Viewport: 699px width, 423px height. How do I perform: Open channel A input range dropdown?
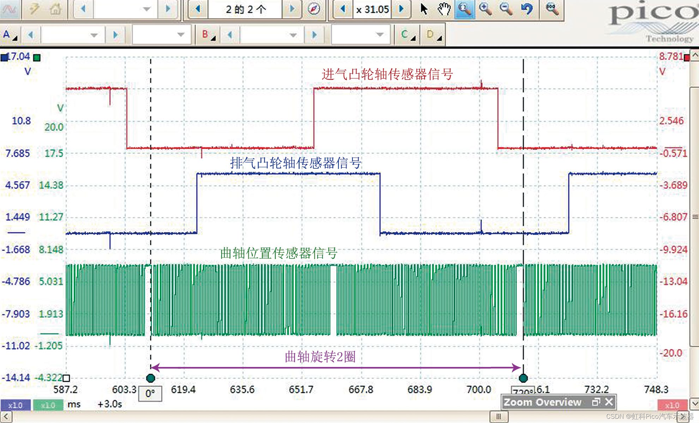tap(73, 35)
